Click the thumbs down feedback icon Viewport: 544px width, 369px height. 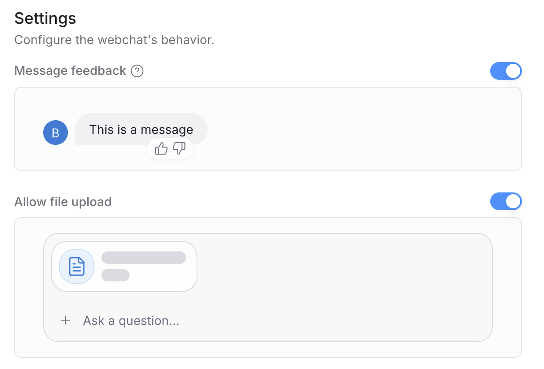pos(178,149)
